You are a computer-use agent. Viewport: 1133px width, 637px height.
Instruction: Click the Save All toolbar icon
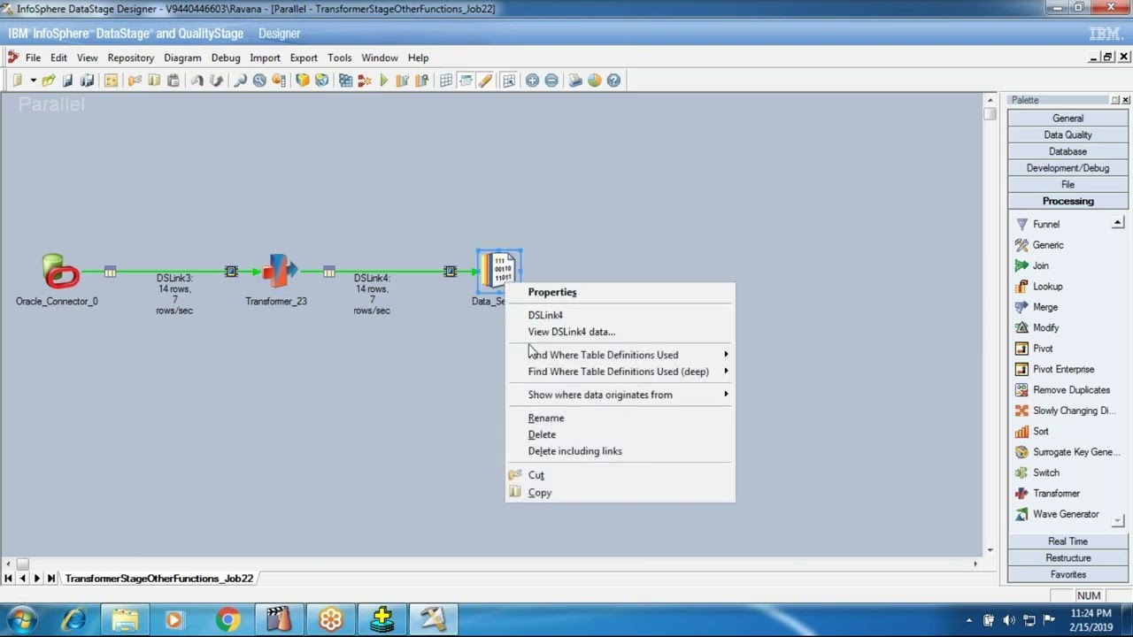[87, 81]
